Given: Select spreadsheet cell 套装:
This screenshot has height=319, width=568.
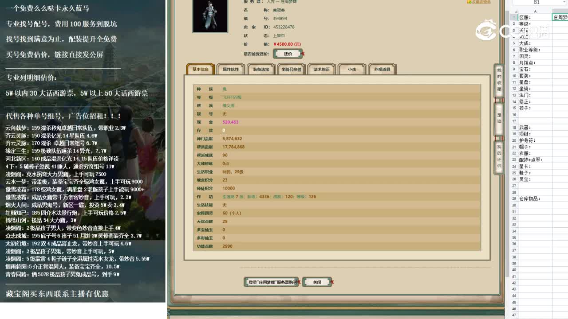Looking at the screenshot, I should tap(535, 76).
